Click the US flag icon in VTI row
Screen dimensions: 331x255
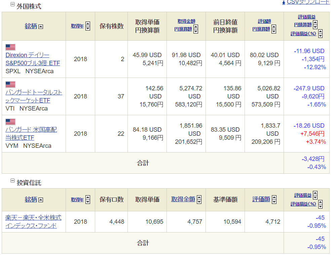pos(10,85)
